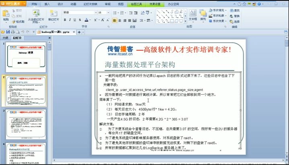Open Shape Effects (形状效果) dropdown
The width and height of the screenshot is (289, 165).
(x=218, y=21)
